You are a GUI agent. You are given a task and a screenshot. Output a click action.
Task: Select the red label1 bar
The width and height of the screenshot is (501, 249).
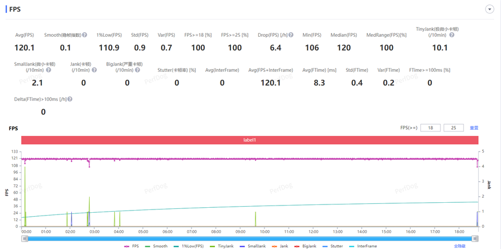[x=249, y=140]
